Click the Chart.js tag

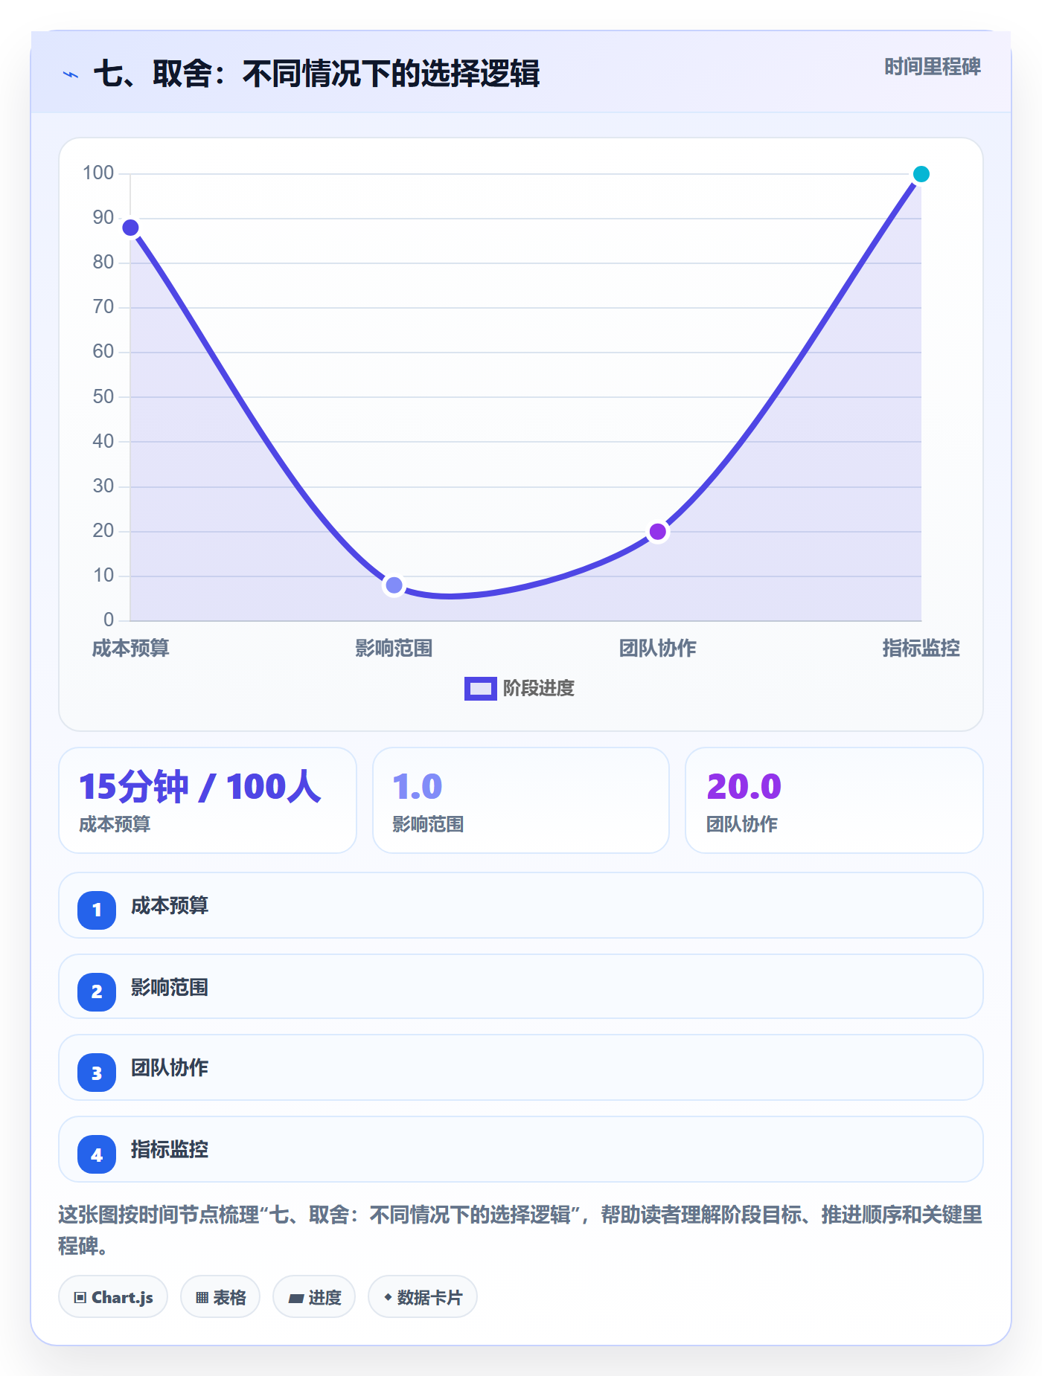(113, 1297)
